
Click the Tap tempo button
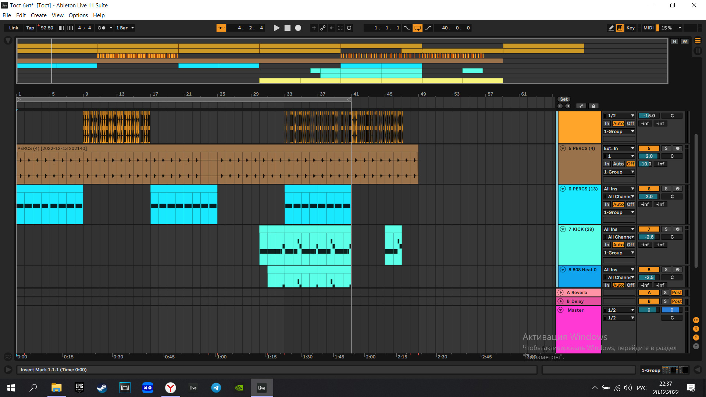tap(30, 28)
